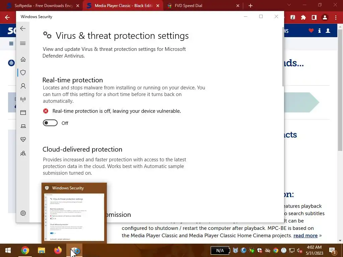Click the Windows Security taskbar preview thumbnail

click(x=74, y=217)
